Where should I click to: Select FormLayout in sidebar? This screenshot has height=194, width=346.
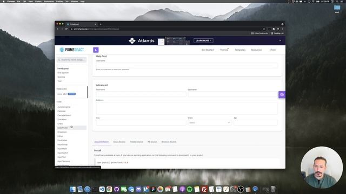point(63,68)
